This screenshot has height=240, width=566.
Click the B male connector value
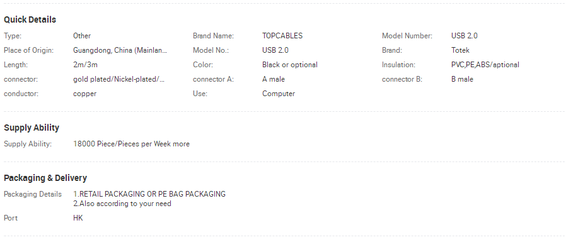[x=462, y=79]
